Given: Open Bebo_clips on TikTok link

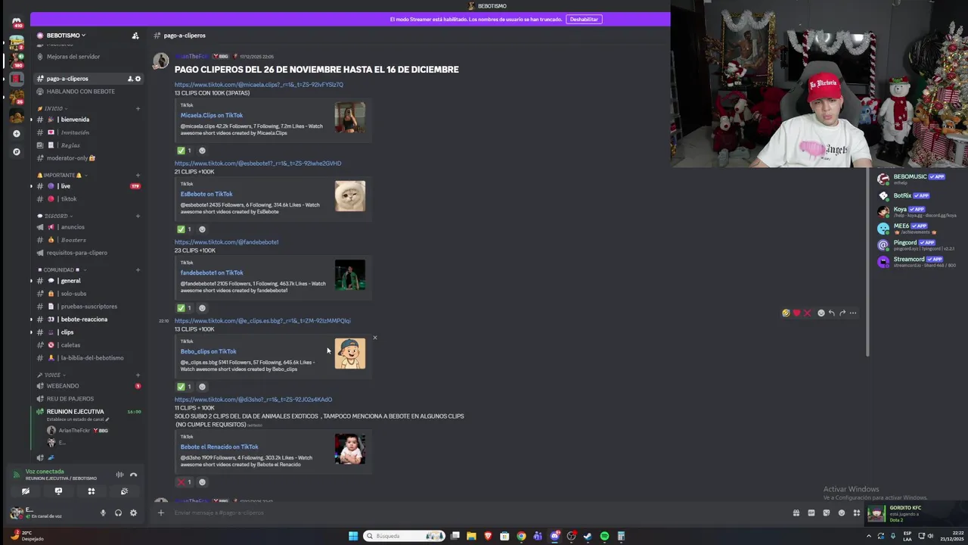Looking at the screenshot, I should [208, 351].
